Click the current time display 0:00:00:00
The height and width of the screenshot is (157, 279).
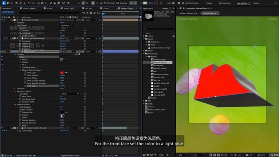click(x=8, y=12)
